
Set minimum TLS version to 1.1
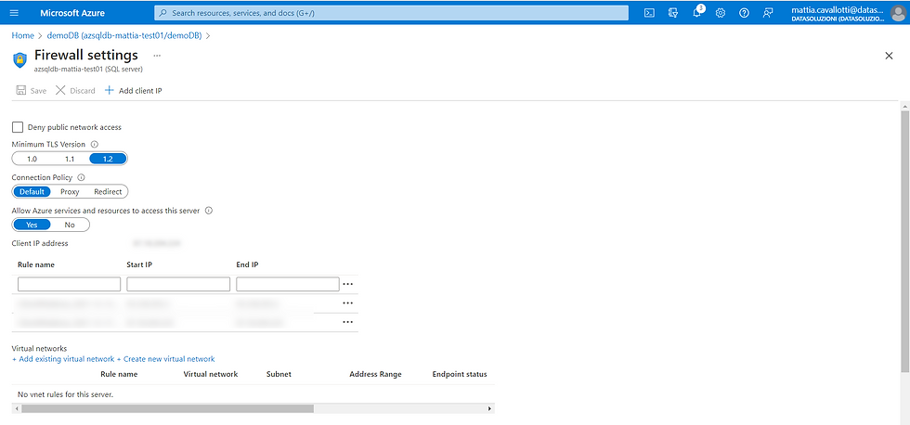pyautogui.click(x=70, y=159)
